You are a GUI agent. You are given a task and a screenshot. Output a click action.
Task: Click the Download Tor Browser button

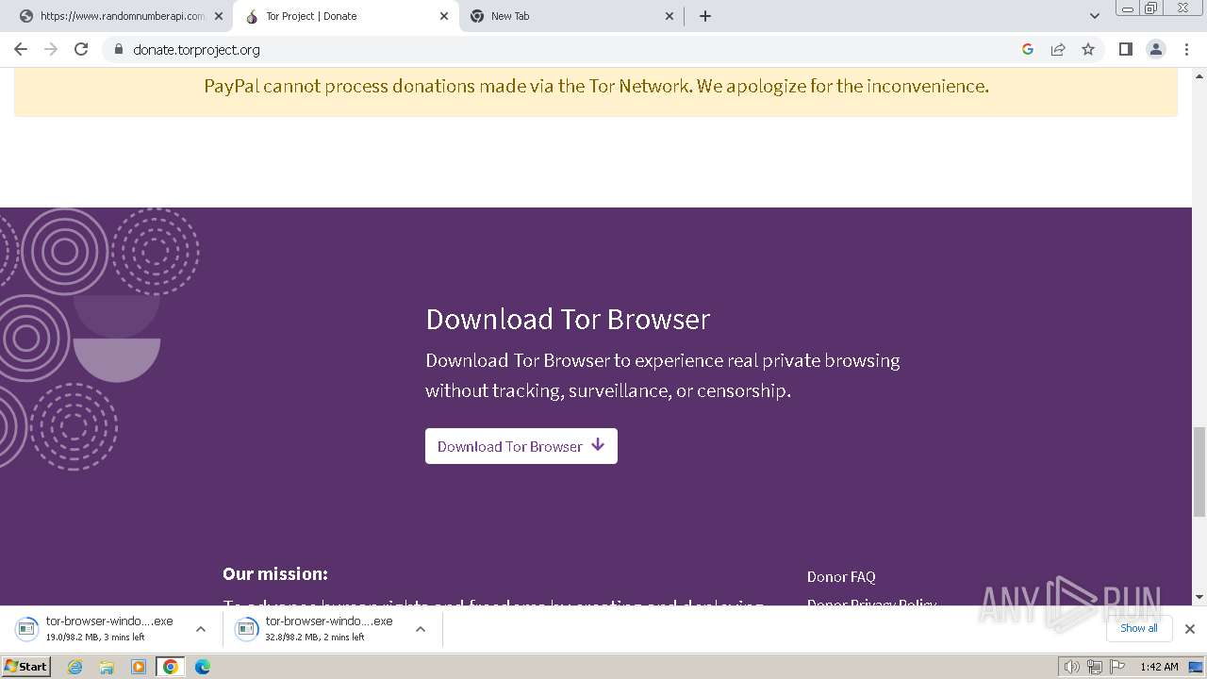click(521, 446)
